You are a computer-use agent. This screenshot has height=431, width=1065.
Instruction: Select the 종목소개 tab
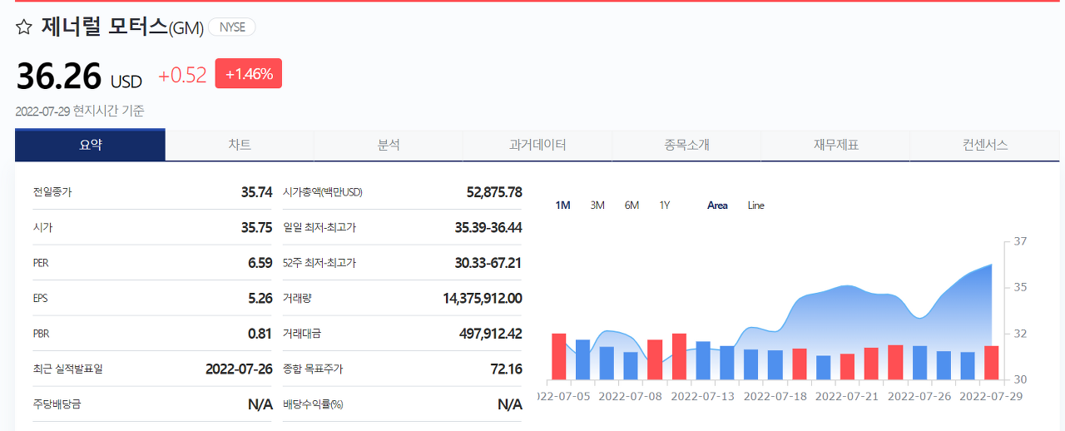tap(686, 145)
